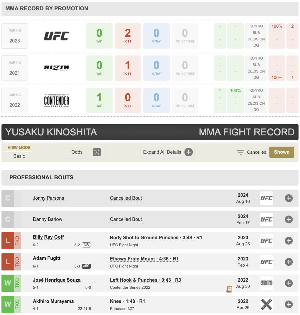Expand details for the Adam Fugitt bout
Image resolution: width=300 pixels, height=315 pixels.
[289, 262]
